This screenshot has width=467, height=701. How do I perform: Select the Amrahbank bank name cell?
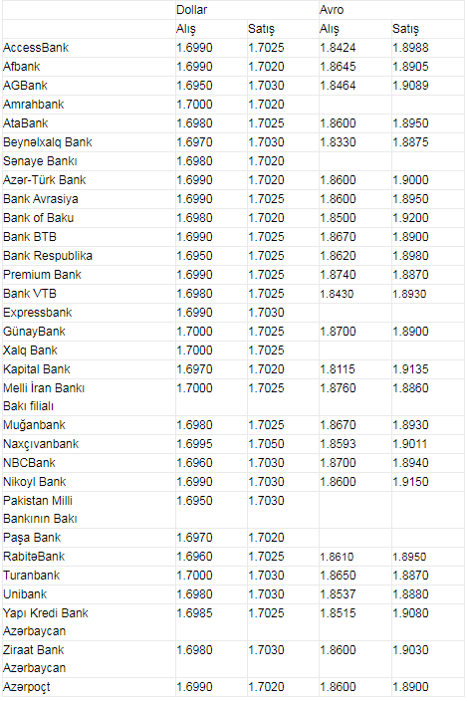coord(34,105)
